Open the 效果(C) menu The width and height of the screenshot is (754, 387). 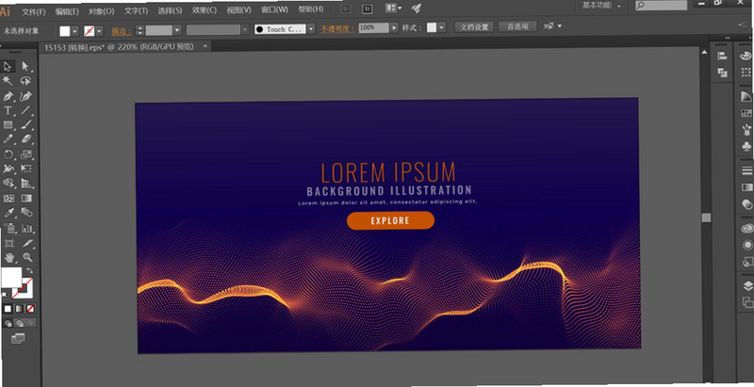click(205, 10)
